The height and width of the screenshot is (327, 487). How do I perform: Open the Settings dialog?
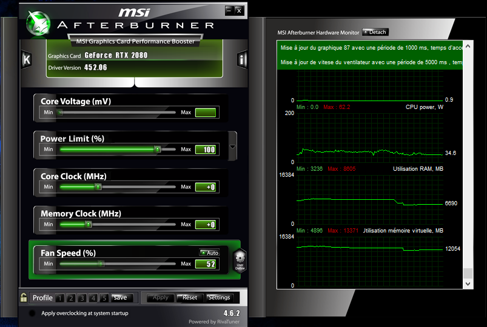(220, 297)
